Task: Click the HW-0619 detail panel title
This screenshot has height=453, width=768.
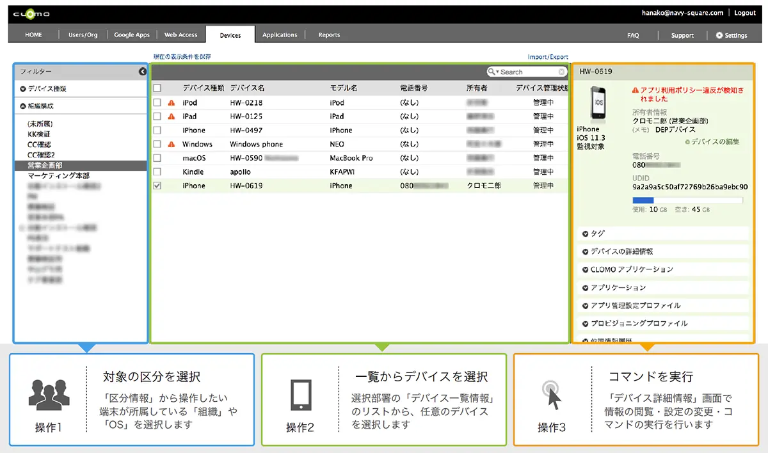Action: [596, 72]
